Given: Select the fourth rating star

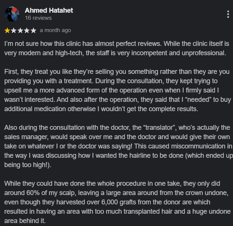Looking at the screenshot, I should [27, 31].
